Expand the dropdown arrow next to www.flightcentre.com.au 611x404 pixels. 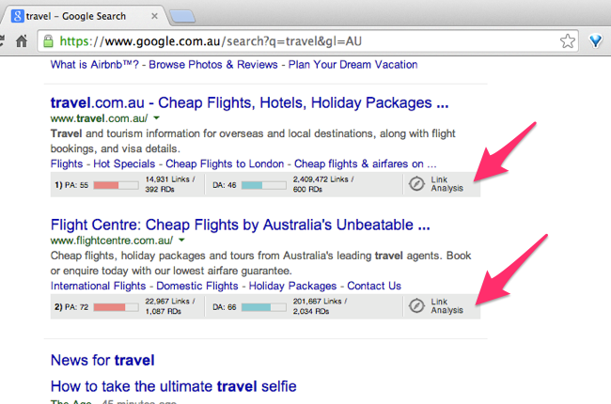[x=181, y=241]
